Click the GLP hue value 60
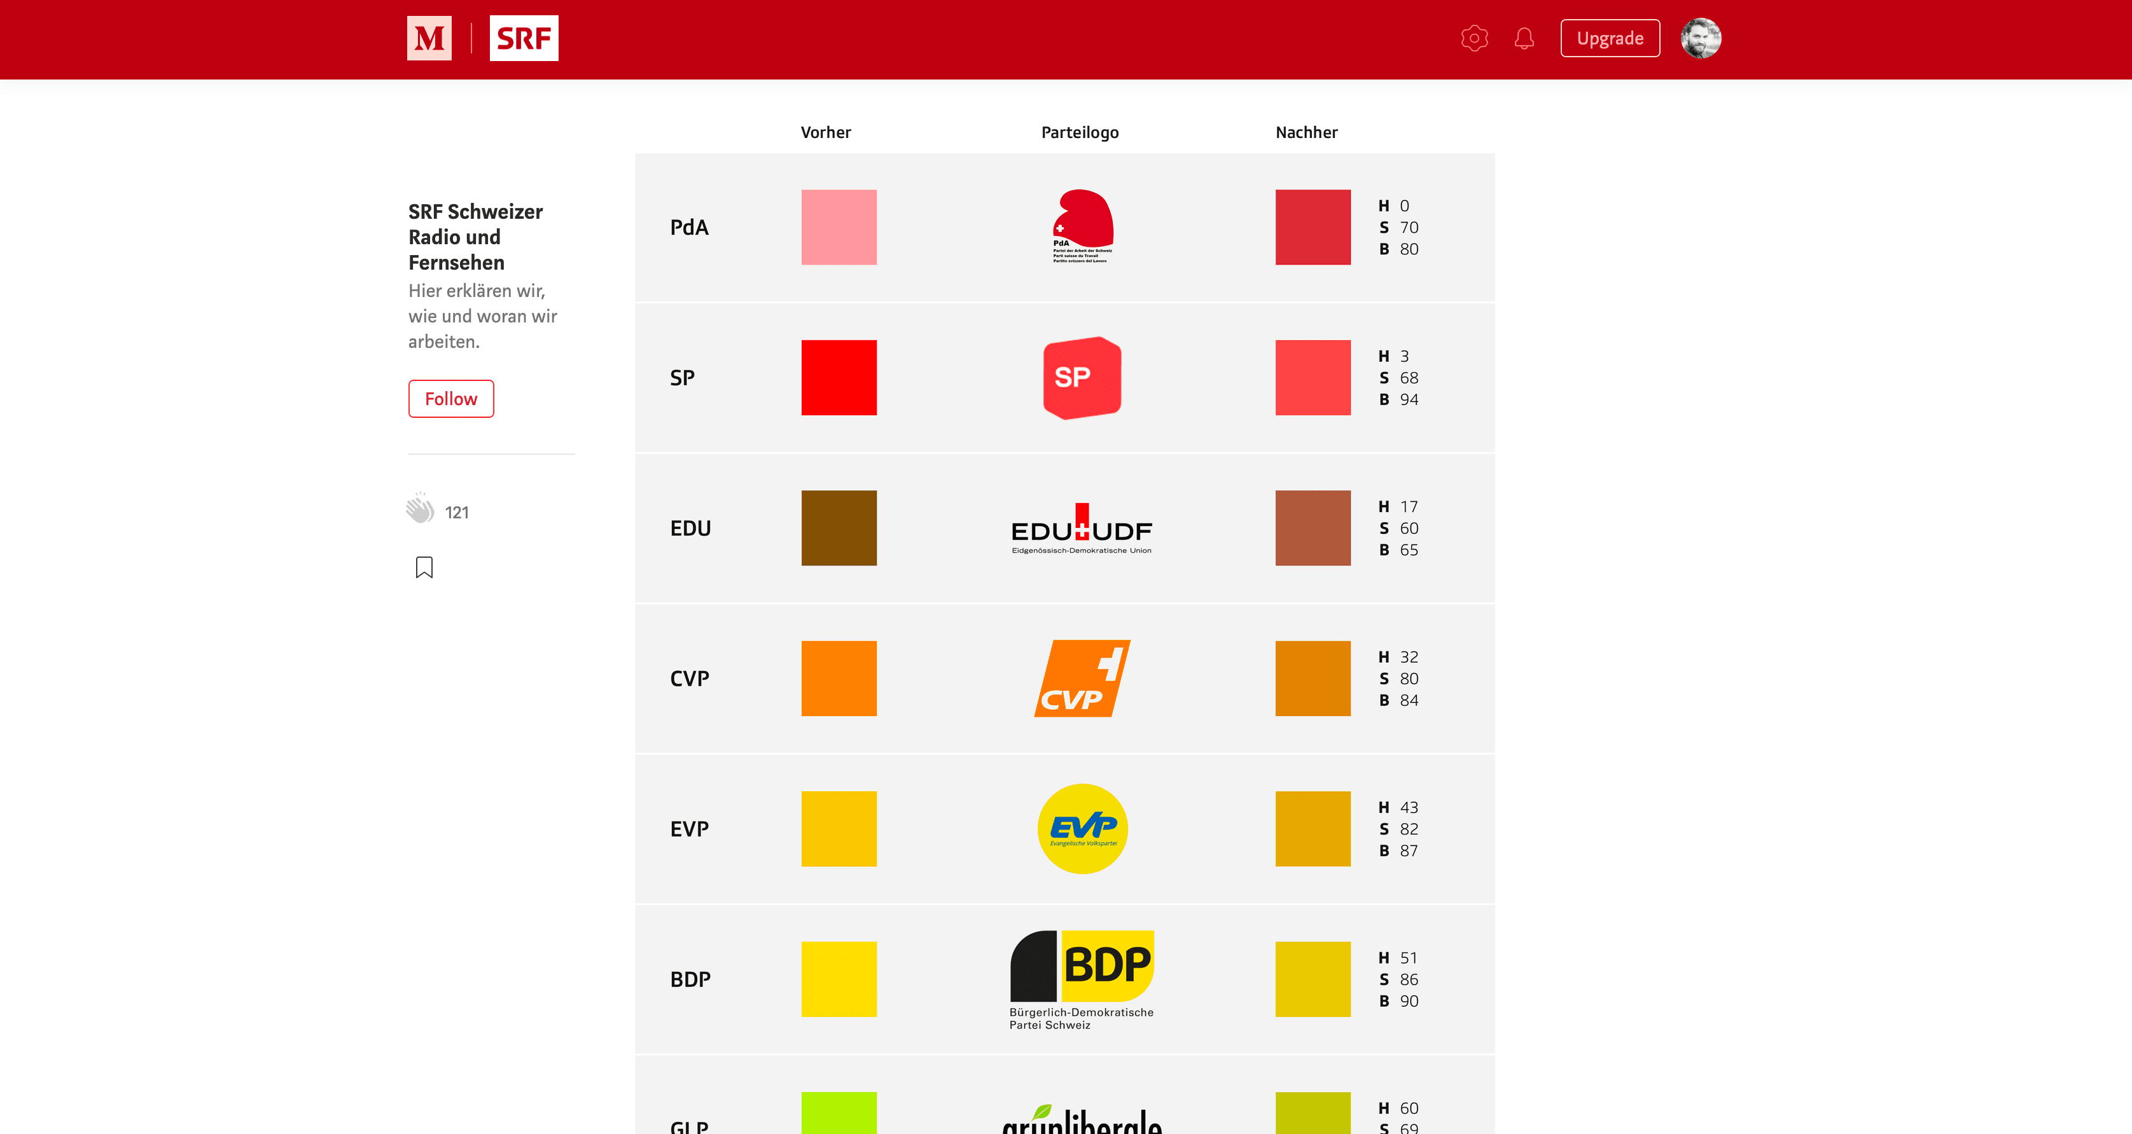This screenshot has width=2132, height=1134. point(1409,1109)
